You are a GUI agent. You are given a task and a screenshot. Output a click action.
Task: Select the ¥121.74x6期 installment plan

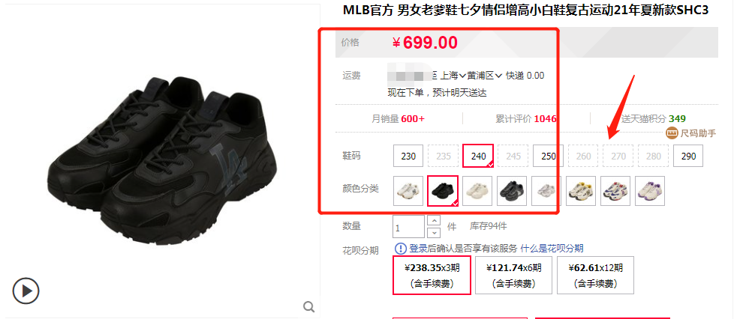[x=513, y=275]
